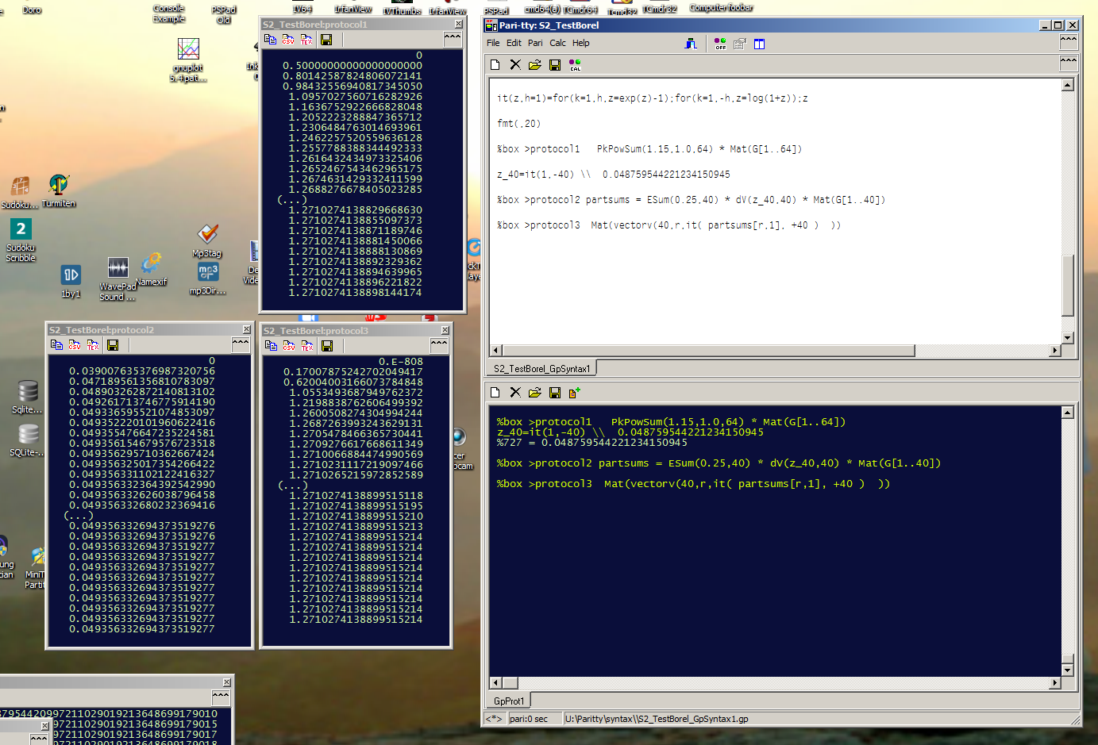Toggle the OFF indicator in main toolbar

click(720, 44)
